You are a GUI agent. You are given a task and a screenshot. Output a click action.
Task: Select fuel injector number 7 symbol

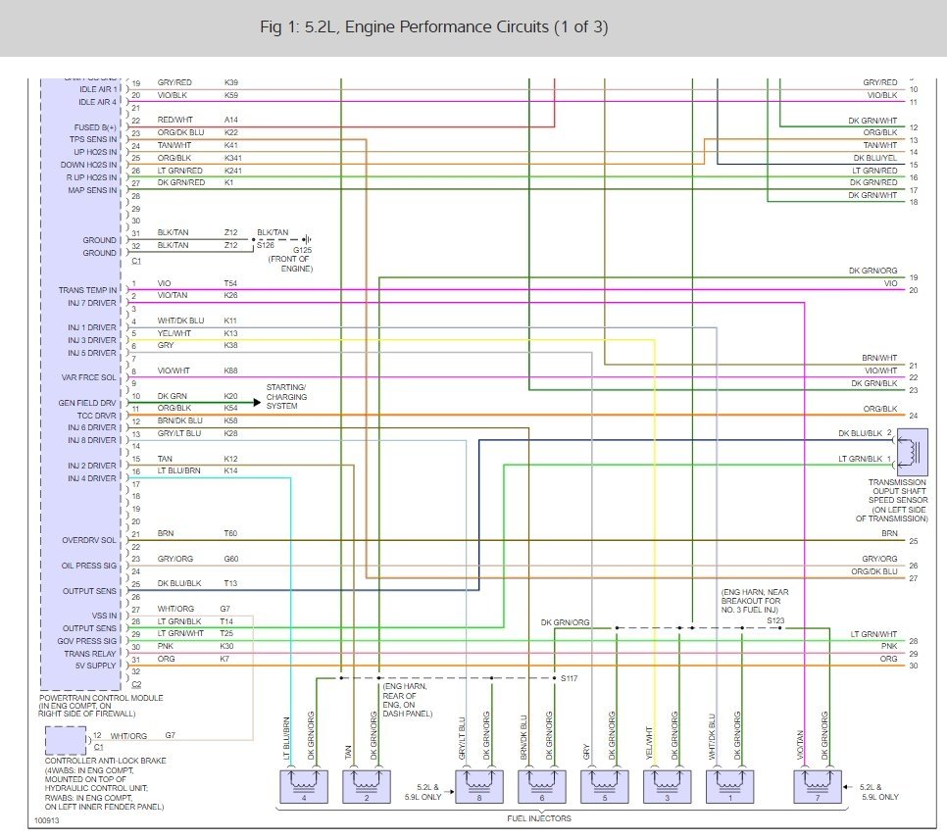click(x=818, y=786)
